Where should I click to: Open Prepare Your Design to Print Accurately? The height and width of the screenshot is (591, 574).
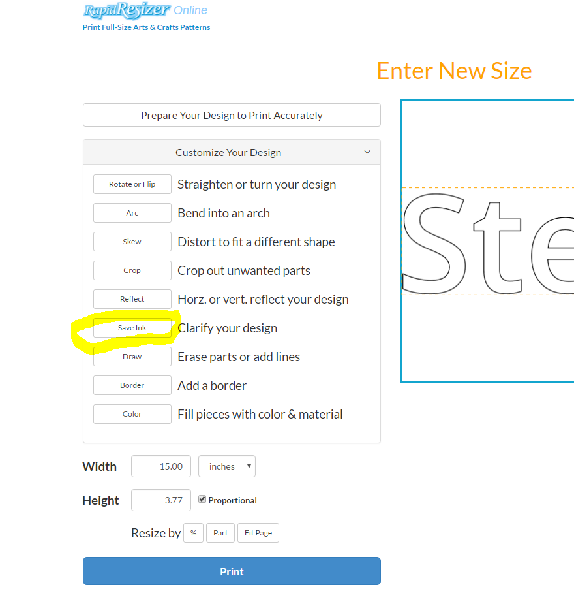[232, 115]
